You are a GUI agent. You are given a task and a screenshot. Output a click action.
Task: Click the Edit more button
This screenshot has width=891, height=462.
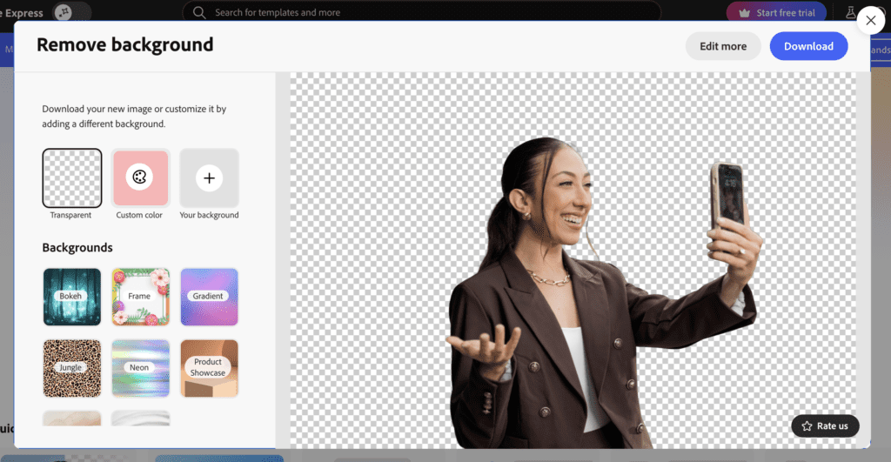pyautogui.click(x=723, y=46)
